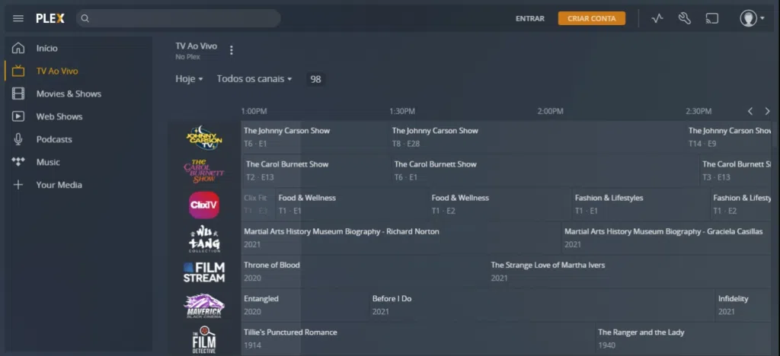Open the activity pulse icon
The image size is (780, 356).
coord(657,18)
